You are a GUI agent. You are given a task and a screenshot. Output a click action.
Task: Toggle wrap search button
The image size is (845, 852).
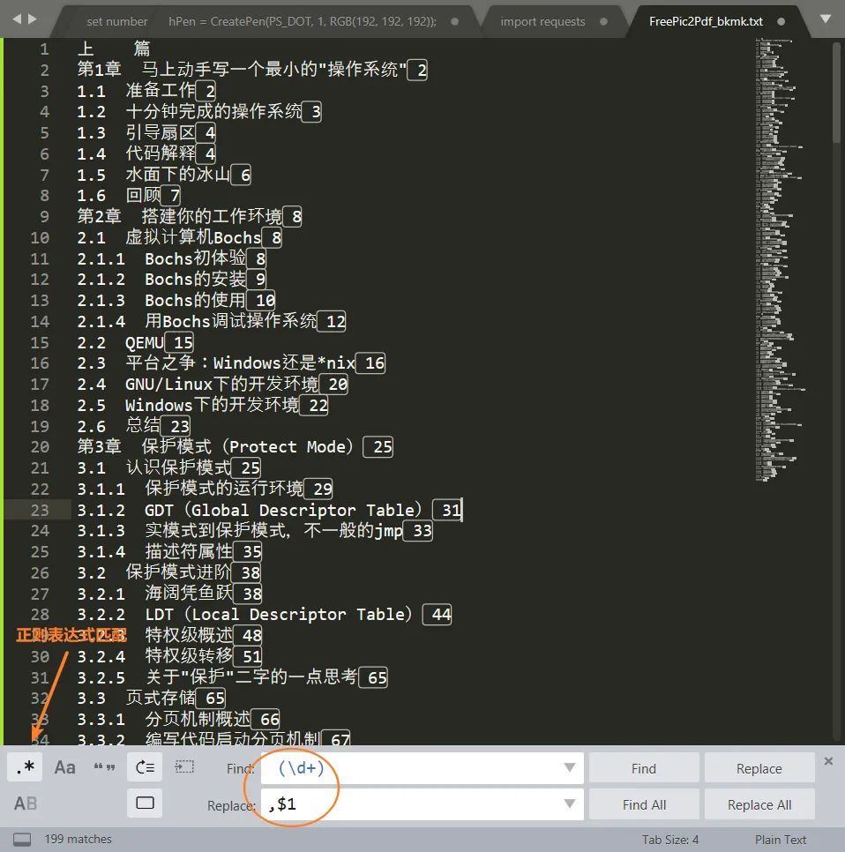click(x=145, y=767)
